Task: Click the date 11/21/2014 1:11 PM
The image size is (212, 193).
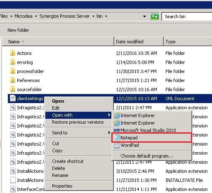Action: click(x=137, y=189)
